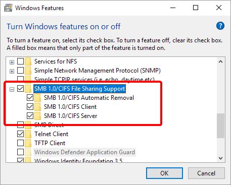Expand Simple Network Management Protocol (SNMP) node
Viewport: 231px width, 185px height.
(12, 71)
